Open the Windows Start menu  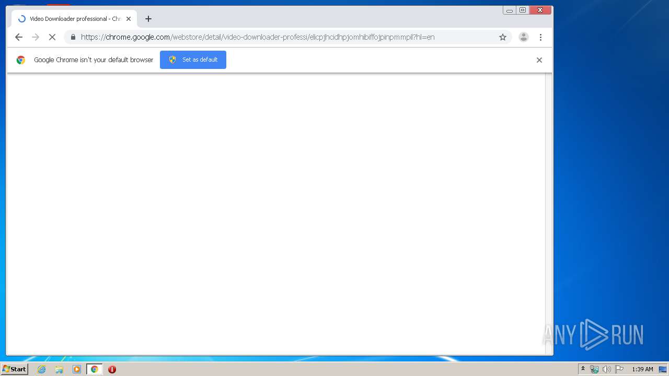[x=15, y=369]
